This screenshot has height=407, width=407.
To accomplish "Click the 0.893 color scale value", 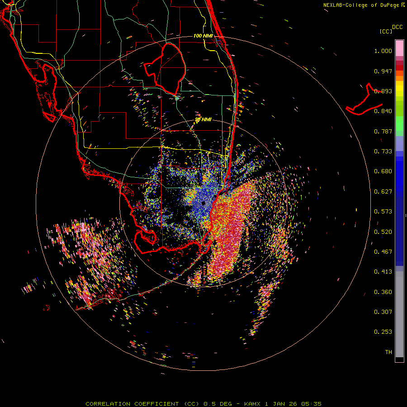I will pos(383,91).
